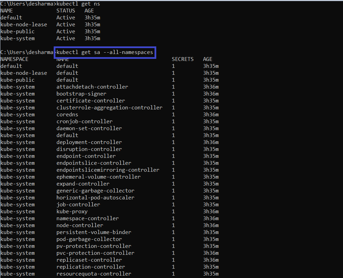The width and height of the screenshot is (343, 278).
Task: Select the coredns service account name
Action: click(67, 115)
